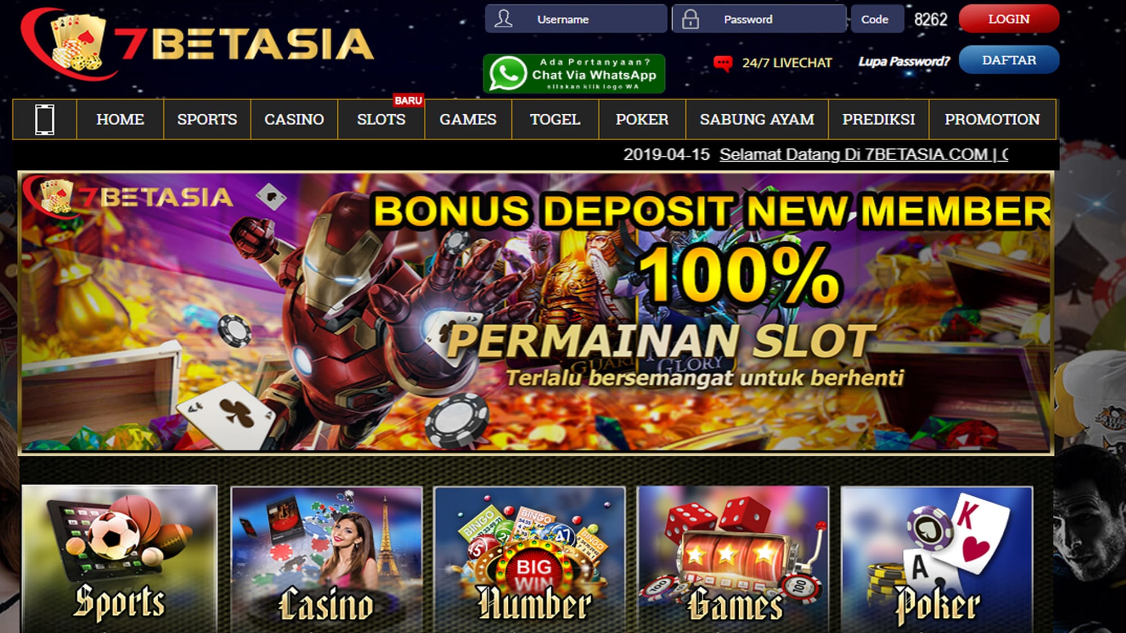1126x633 pixels.
Task: Click the red LOGIN button
Action: pos(1009,19)
